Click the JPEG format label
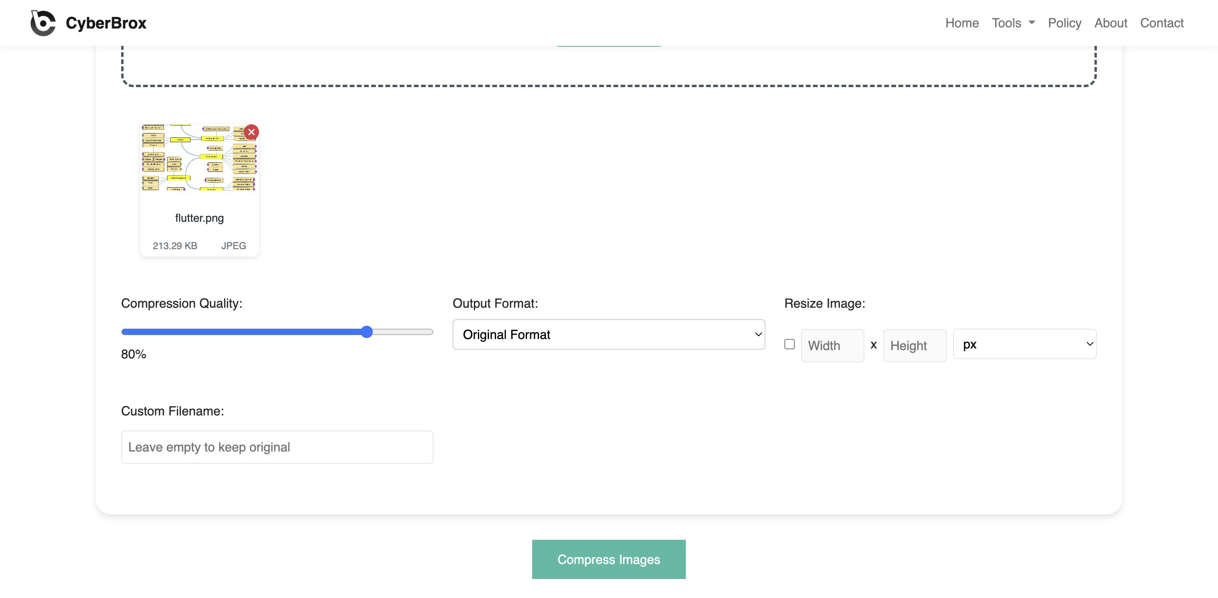The image size is (1218, 598). point(234,246)
